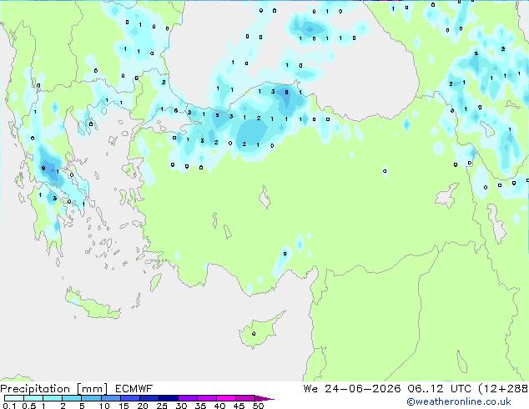Pick the legend swatch between 25 and 30

168,398
